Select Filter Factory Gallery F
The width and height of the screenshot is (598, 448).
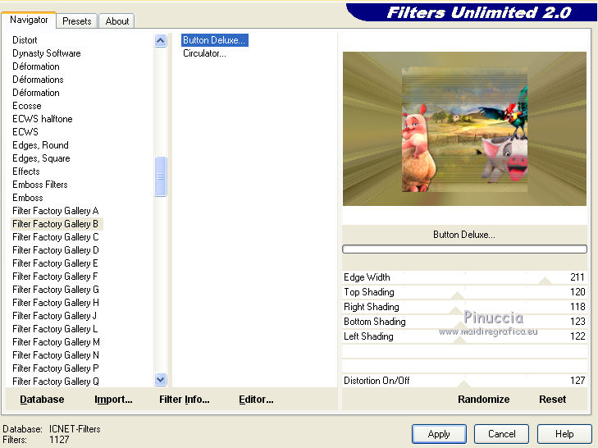pos(55,277)
